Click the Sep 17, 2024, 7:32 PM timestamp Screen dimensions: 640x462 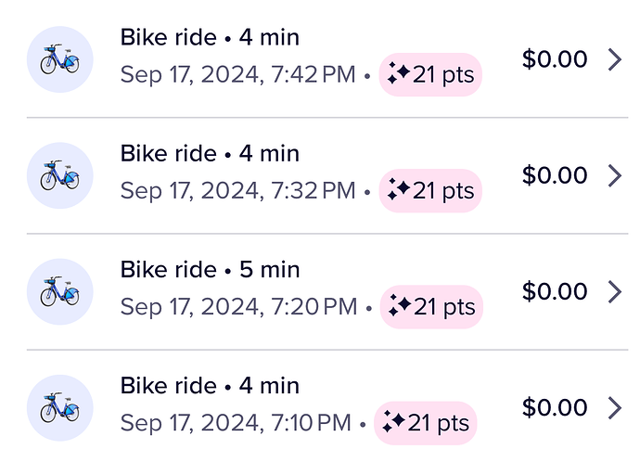tap(237, 191)
